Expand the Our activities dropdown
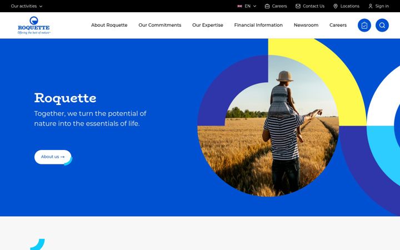 27,6
